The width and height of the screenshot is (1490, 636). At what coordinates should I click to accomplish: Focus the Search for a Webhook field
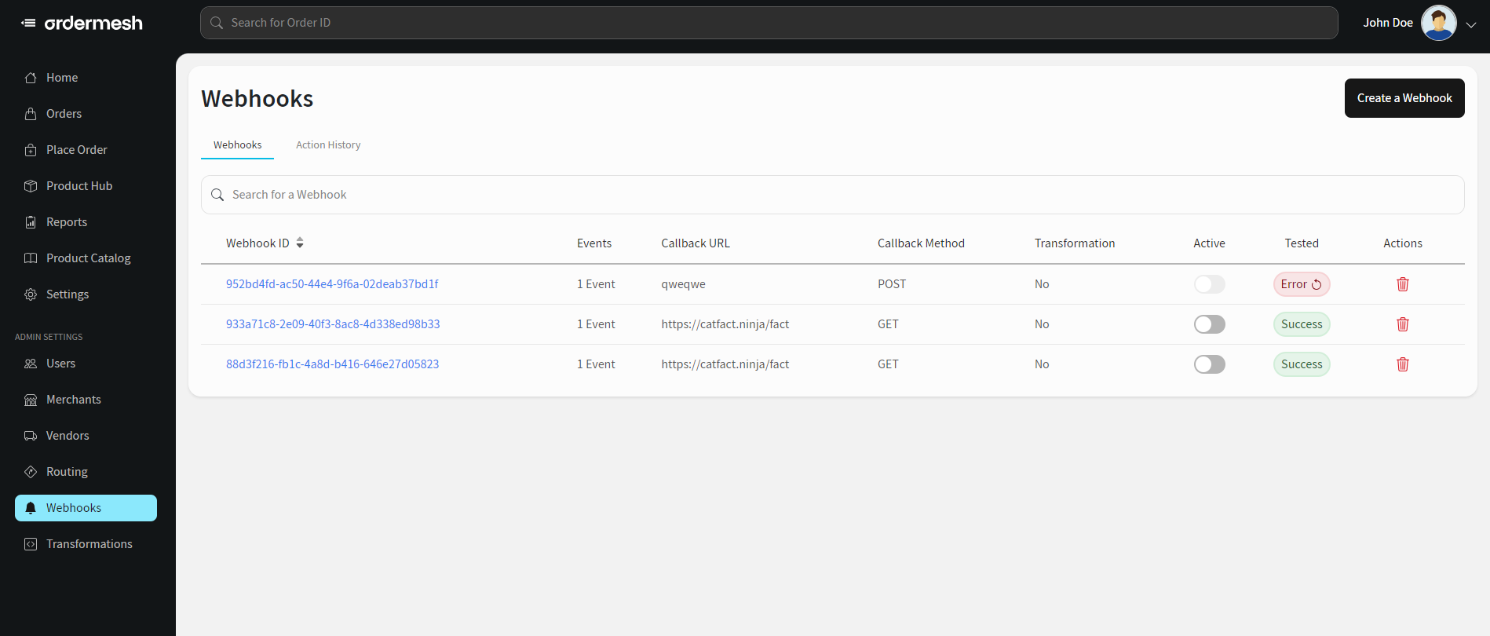tap(832, 195)
